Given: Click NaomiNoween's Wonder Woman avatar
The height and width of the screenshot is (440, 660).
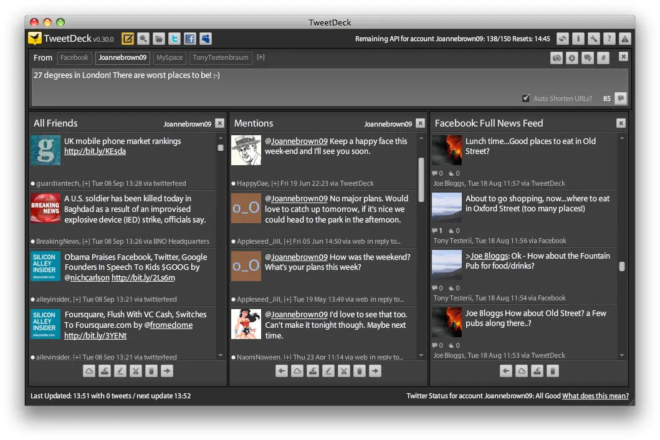Looking at the screenshot, I should coord(246,324).
